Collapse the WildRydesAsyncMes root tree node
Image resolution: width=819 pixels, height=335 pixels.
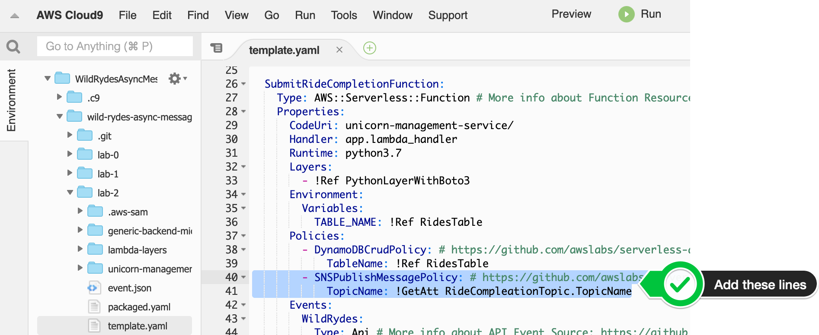48,79
